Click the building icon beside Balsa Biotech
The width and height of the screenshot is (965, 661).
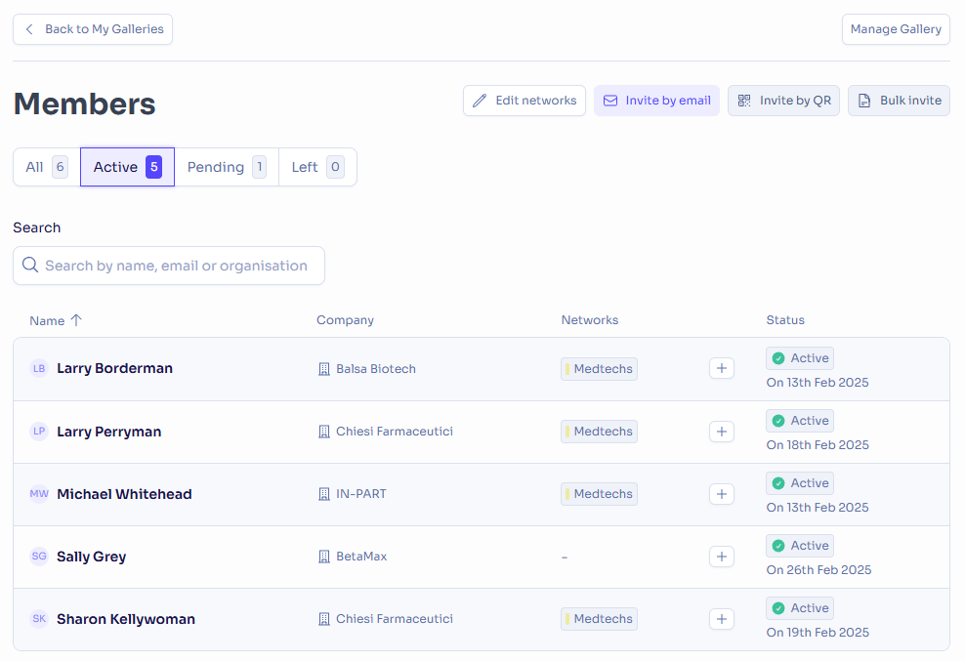click(323, 369)
